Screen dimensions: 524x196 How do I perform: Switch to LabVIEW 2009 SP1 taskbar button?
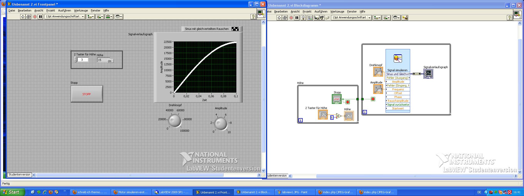[172, 192]
